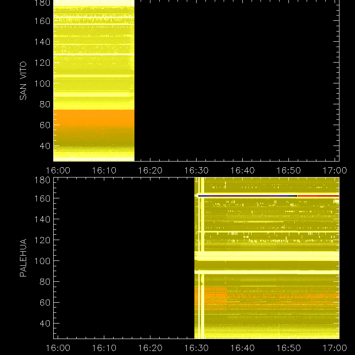Click 16:10 time label under SAN VITO plot
Viewport: 355px width, 355px height.
point(104,170)
